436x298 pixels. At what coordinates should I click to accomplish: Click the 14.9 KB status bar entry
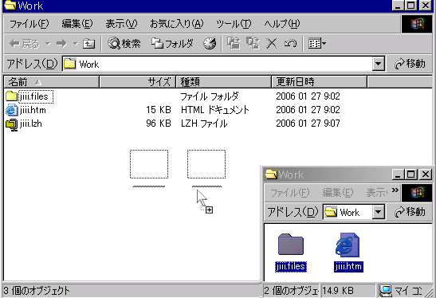(348, 291)
